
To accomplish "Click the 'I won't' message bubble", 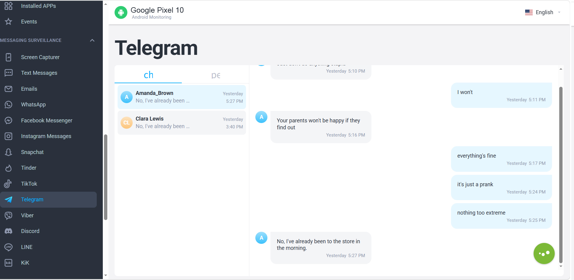I will pyautogui.click(x=501, y=95).
